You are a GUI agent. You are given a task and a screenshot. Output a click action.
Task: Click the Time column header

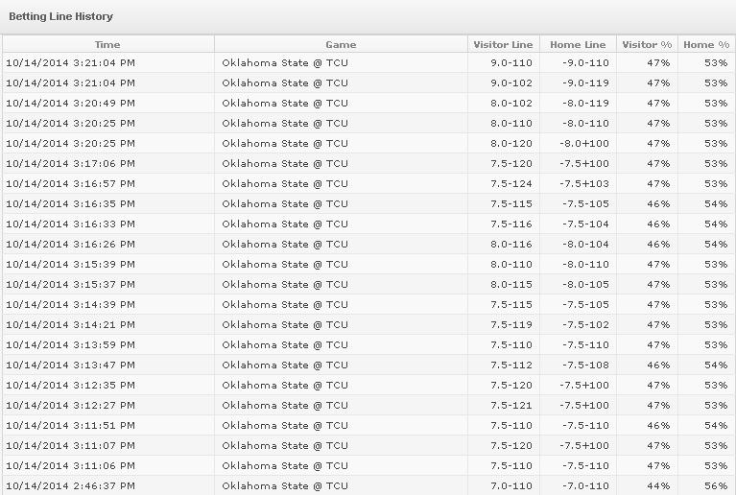pos(107,44)
